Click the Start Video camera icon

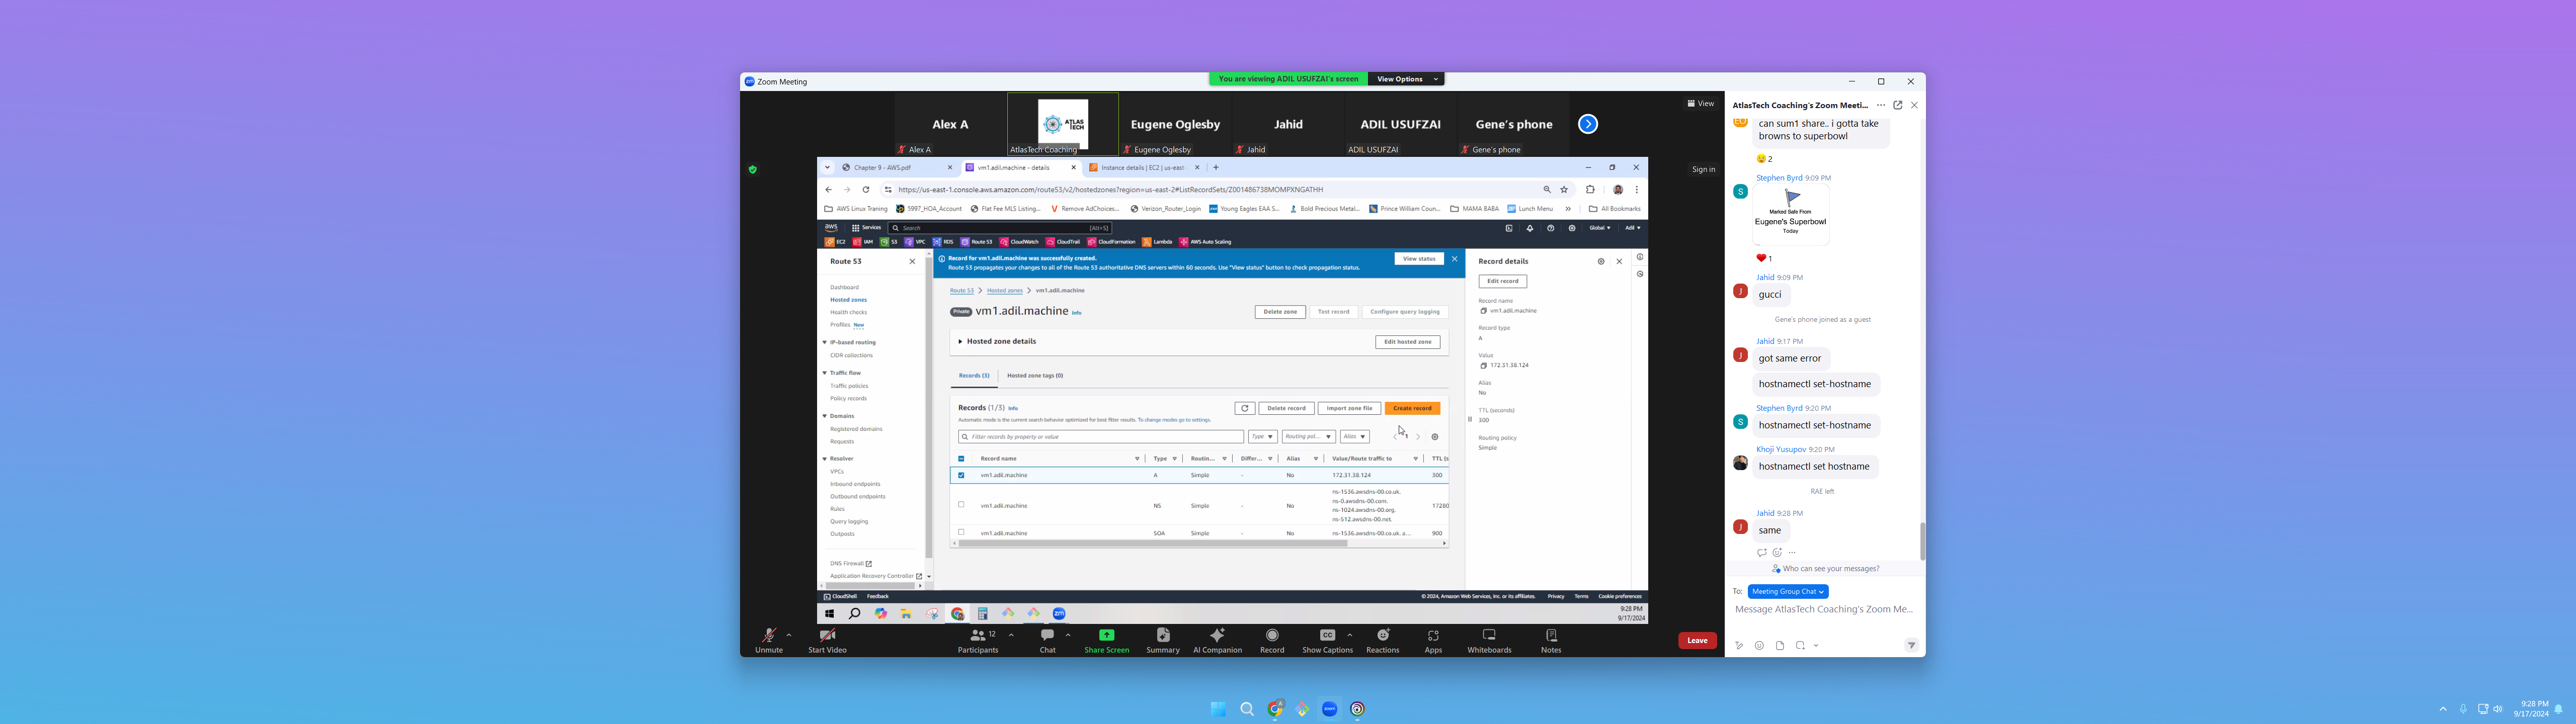click(827, 635)
